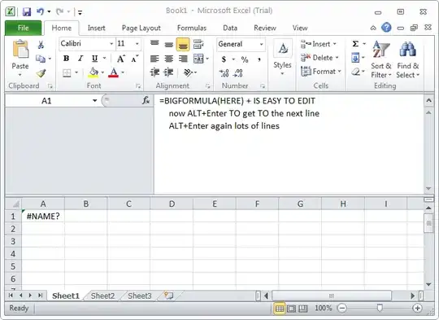Select the Sheet2 worksheet tab
Image resolution: width=439 pixels, height=320 pixels.
(x=102, y=296)
